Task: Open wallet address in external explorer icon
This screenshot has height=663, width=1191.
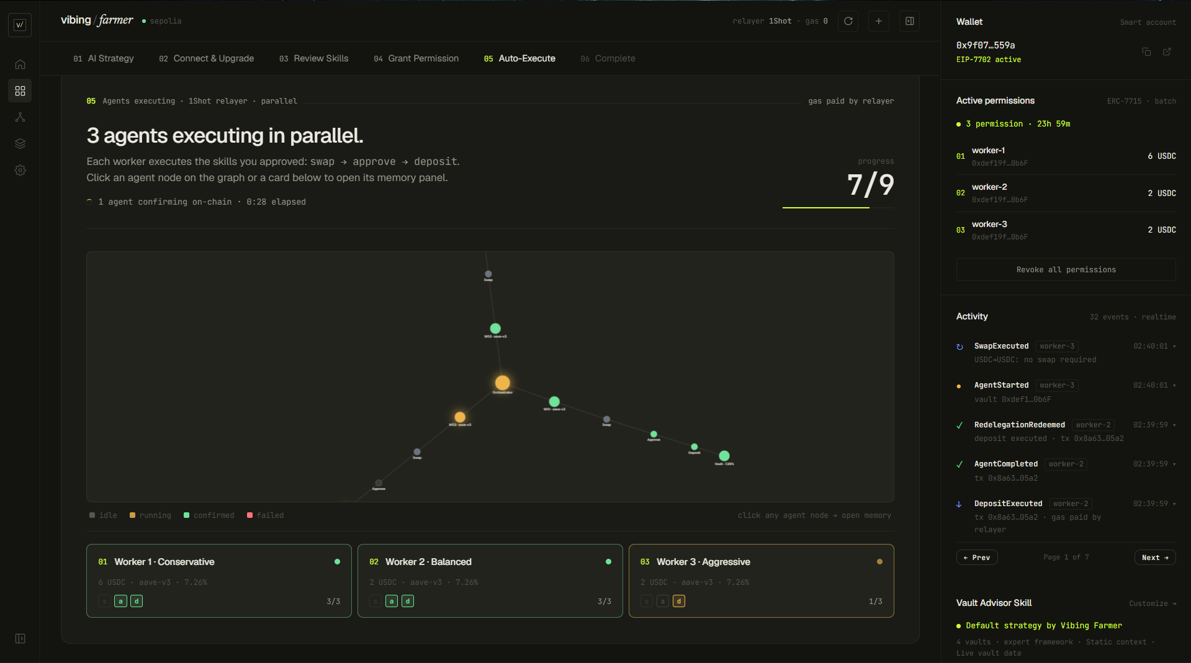Action: click(1167, 52)
